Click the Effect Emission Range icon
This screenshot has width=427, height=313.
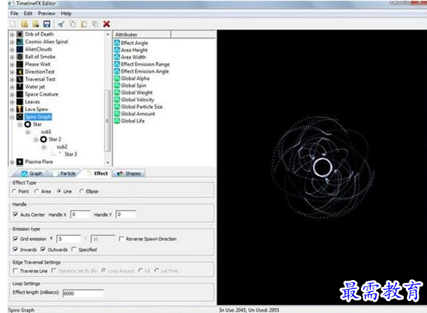click(x=117, y=64)
